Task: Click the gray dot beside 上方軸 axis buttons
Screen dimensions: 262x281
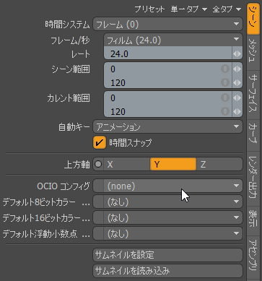Action: pos(98,164)
